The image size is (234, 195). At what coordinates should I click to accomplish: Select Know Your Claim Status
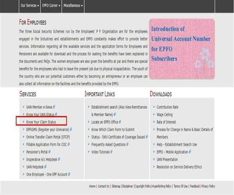click(x=41, y=122)
